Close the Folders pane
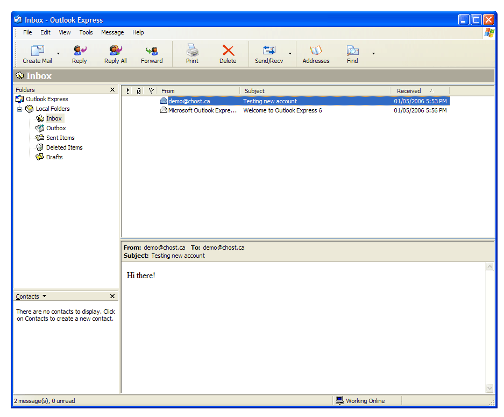 click(x=112, y=90)
